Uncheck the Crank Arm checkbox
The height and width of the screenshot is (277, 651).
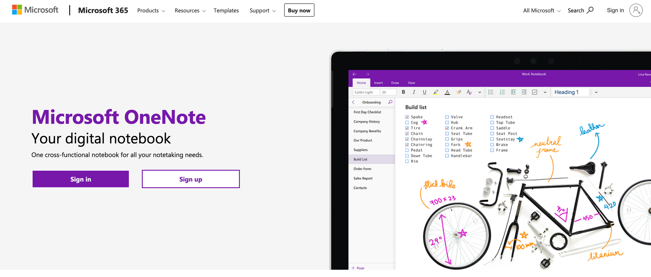[x=447, y=128]
